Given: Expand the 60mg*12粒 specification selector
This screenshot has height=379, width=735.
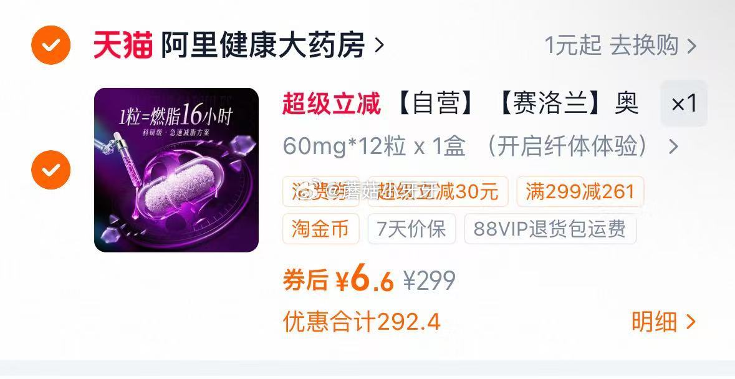Looking at the screenshot, I should [x=481, y=146].
